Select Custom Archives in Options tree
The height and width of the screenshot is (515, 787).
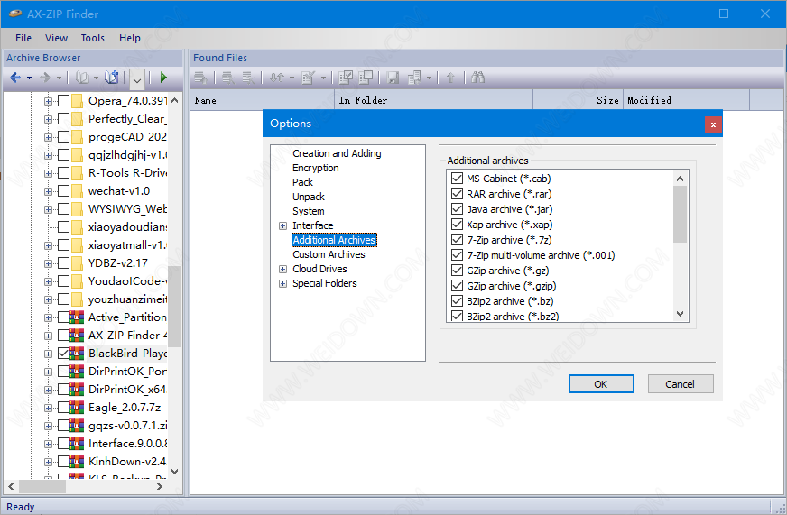(x=329, y=254)
